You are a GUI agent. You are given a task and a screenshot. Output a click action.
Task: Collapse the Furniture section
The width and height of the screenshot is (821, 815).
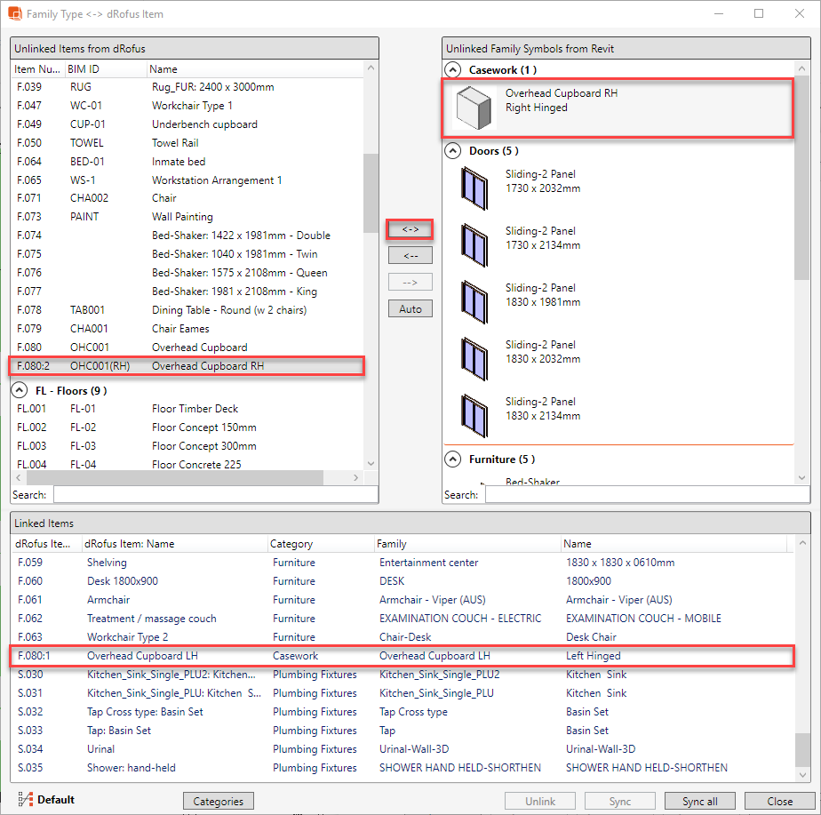tap(454, 459)
